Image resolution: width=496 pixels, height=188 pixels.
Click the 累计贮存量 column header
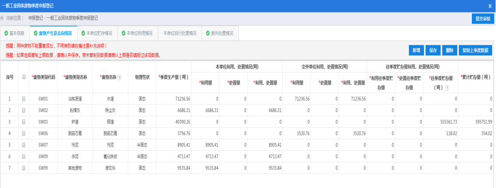click(x=475, y=77)
